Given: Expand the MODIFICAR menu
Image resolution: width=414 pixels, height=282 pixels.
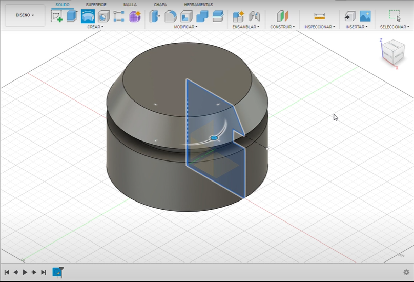Looking at the screenshot, I should [185, 27].
